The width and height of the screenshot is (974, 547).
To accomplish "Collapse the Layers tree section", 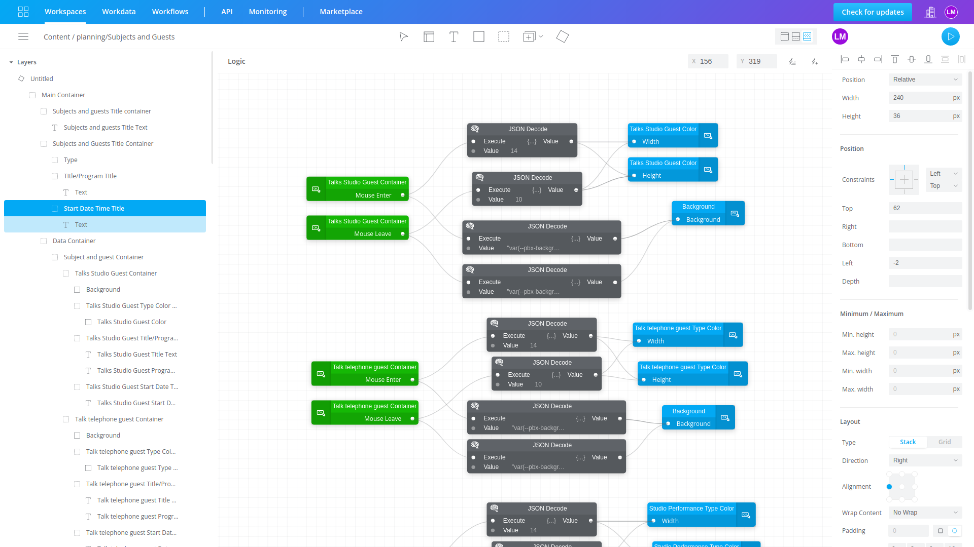I will [11, 62].
